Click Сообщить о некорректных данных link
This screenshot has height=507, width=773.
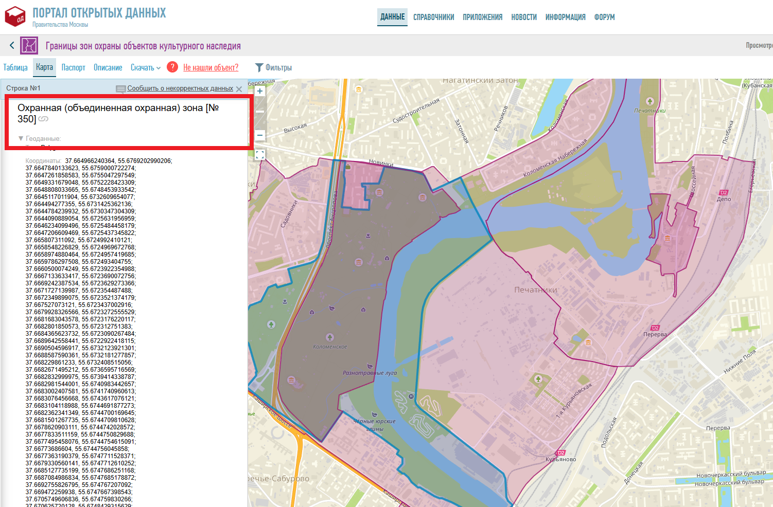tap(180, 88)
